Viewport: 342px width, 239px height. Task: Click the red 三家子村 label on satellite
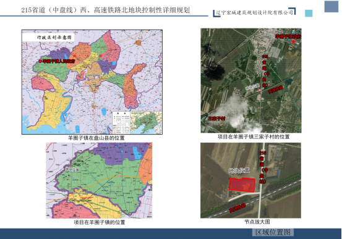pyautogui.click(x=216, y=119)
